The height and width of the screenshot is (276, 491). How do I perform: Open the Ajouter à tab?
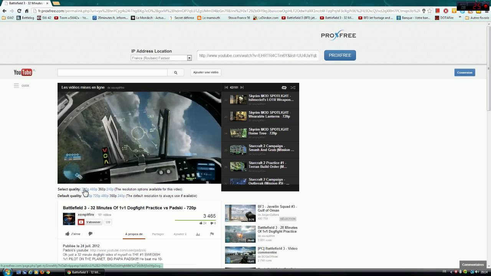[180, 234]
